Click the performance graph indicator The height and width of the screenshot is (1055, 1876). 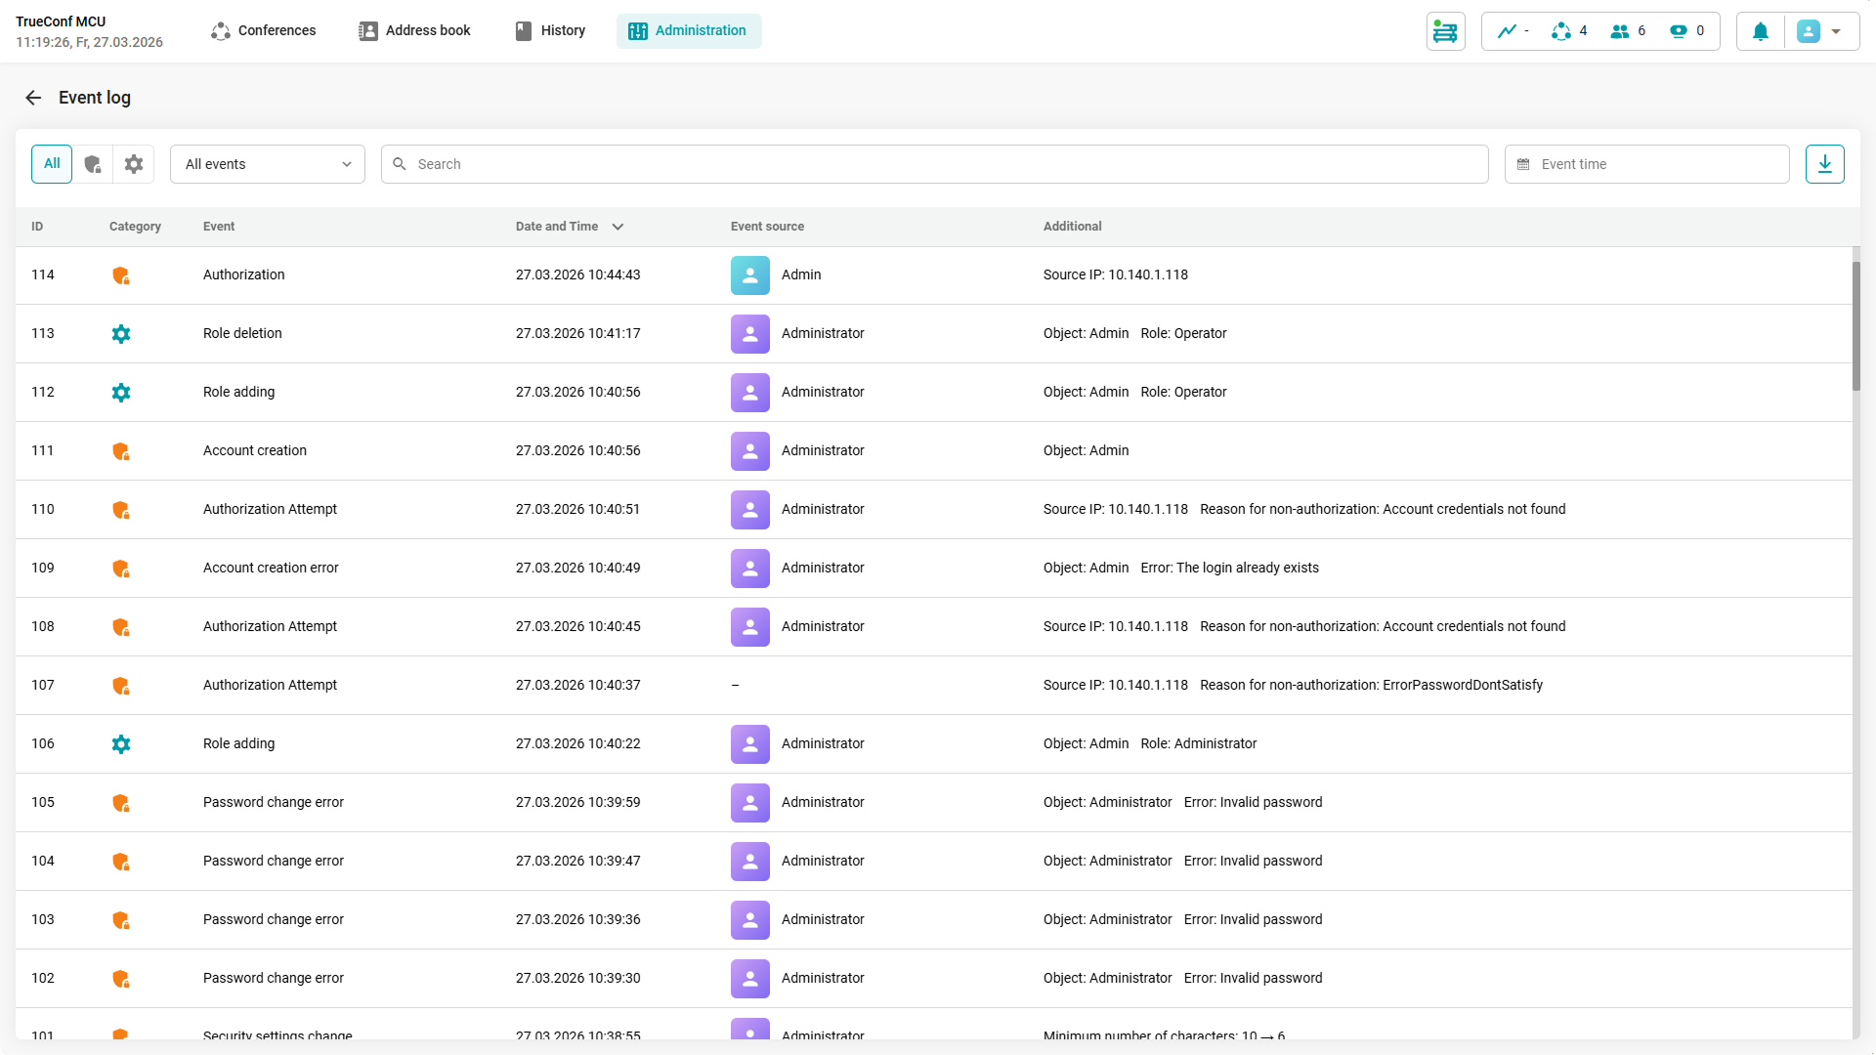(1508, 31)
